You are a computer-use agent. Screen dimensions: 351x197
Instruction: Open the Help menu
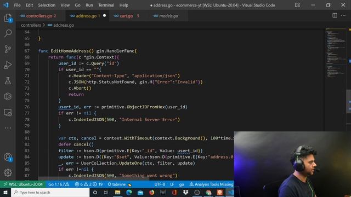(124, 5)
